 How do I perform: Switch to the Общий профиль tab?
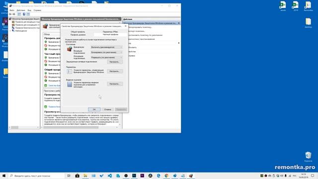click(x=78, y=32)
